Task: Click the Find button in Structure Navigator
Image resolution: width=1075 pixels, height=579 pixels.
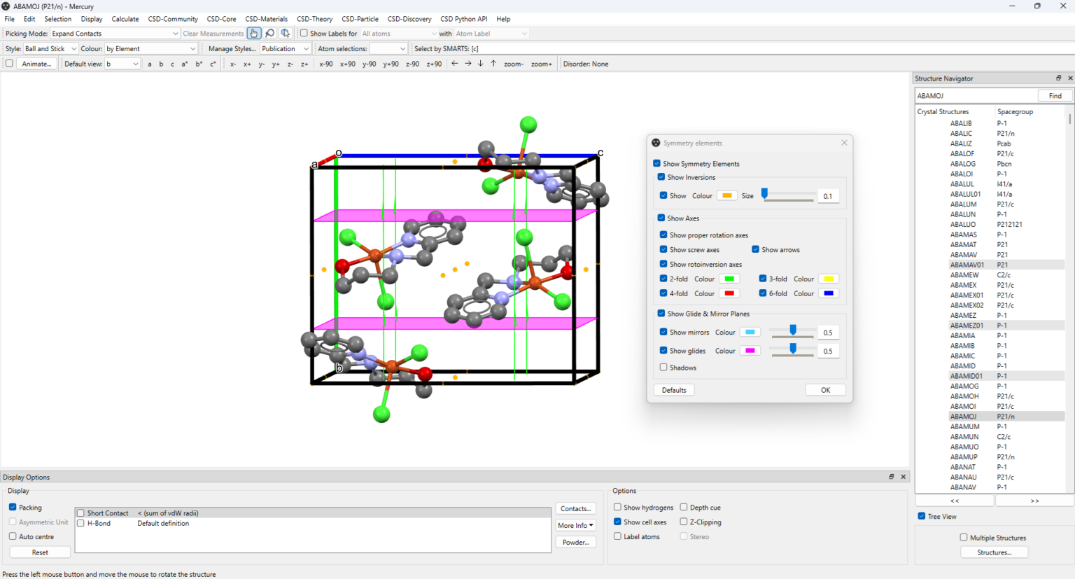Action: pyautogui.click(x=1055, y=95)
